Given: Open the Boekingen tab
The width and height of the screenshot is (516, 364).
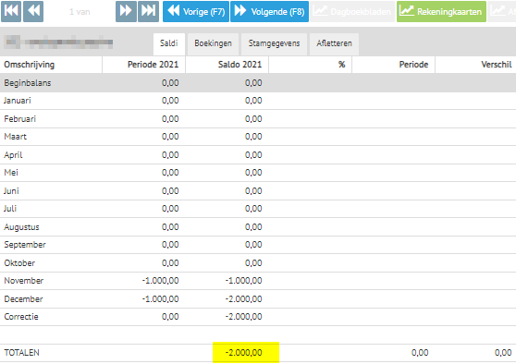Looking at the screenshot, I should click(213, 43).
